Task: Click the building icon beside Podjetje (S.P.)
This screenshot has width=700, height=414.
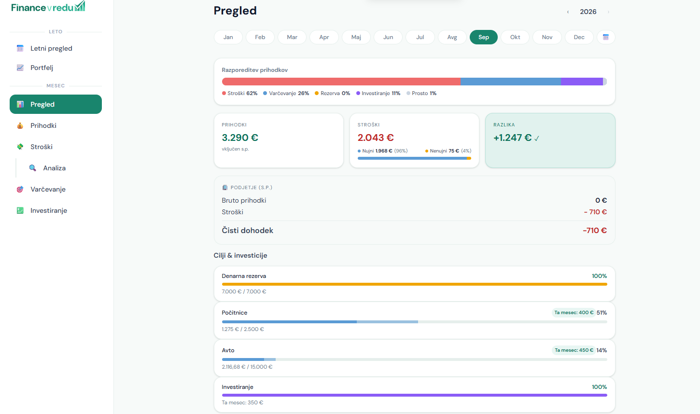Action: pos(225,187)
